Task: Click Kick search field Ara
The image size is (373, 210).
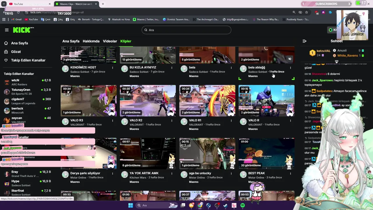Action: point(186,30)
